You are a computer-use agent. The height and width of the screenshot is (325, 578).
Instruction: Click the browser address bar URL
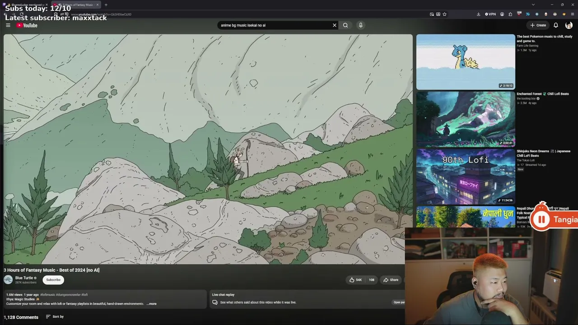point(101,14)
